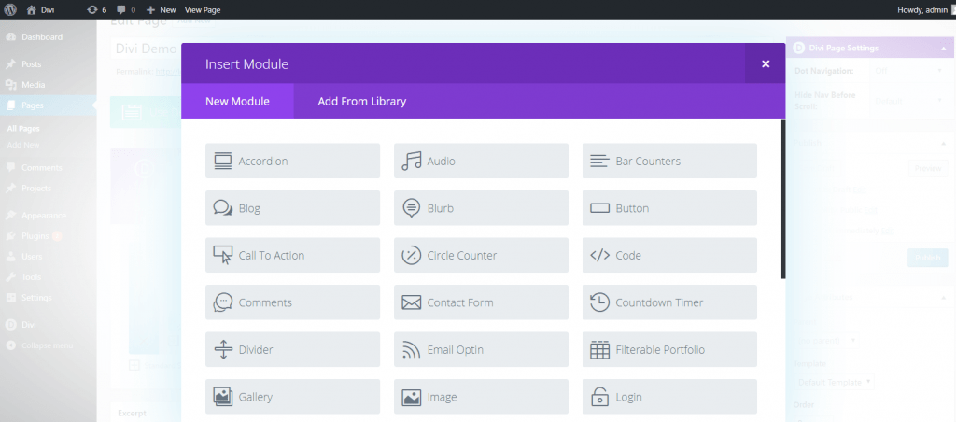Insert the Comments module
The image size is (956, 422).
pyautogui.click(x=292, y=302)
